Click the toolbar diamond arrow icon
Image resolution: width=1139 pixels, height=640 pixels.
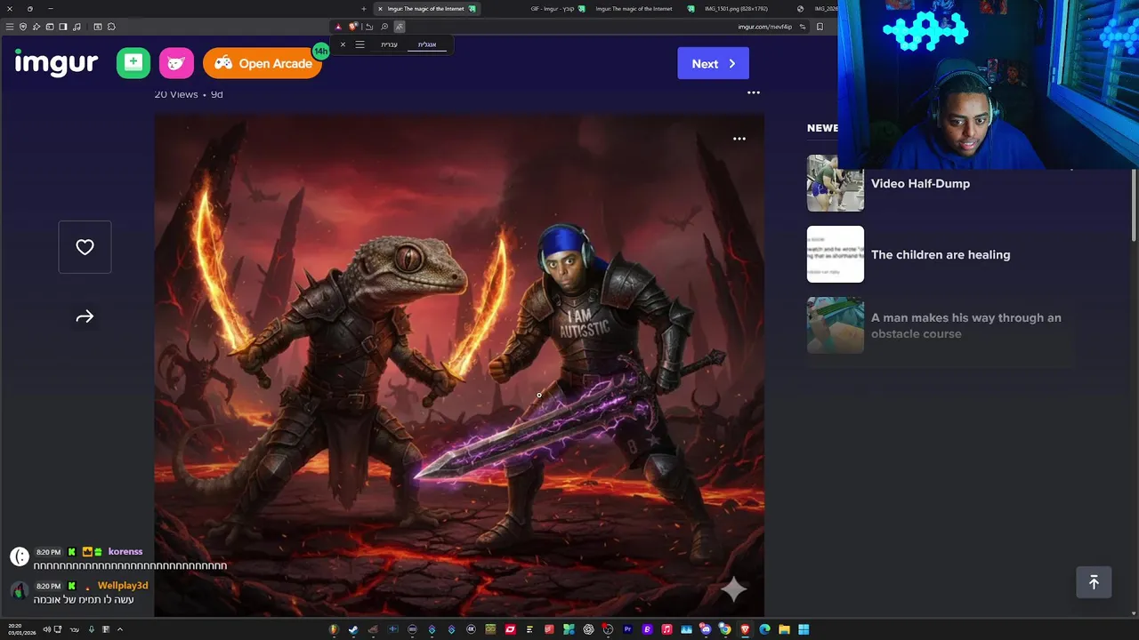pos(36,27)
